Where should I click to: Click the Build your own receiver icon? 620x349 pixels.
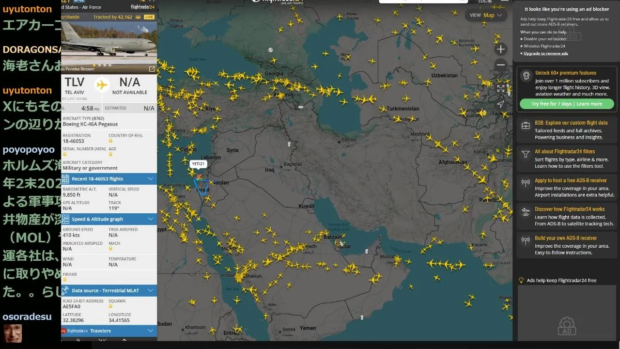click(x=526, y=240)
